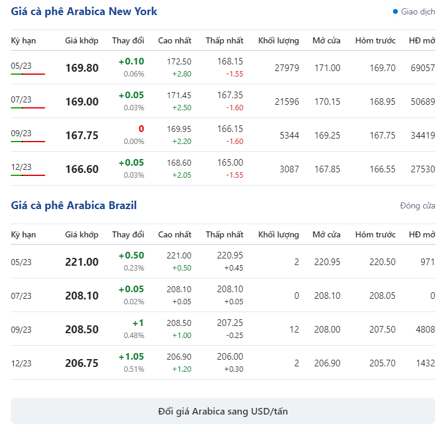Click the New York Giá khớp column header
Image resolution: width=443 pixels, height=429 pixels.
(81, 40)
